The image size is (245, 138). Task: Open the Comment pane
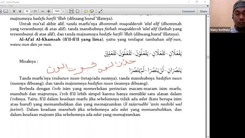(x=188, y=11)
